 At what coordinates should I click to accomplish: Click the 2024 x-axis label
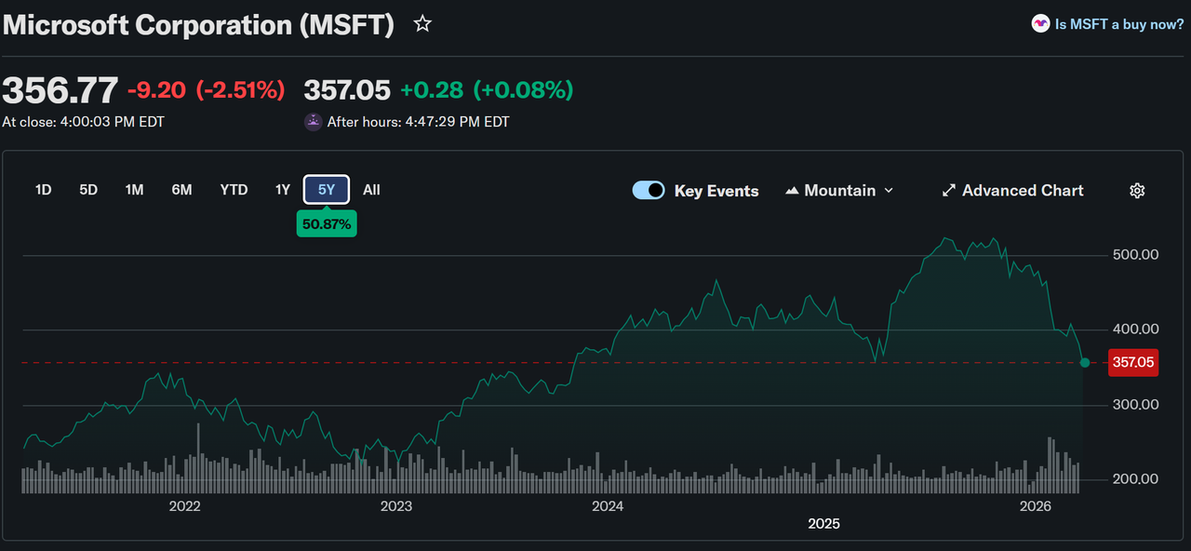coord(608,506)
